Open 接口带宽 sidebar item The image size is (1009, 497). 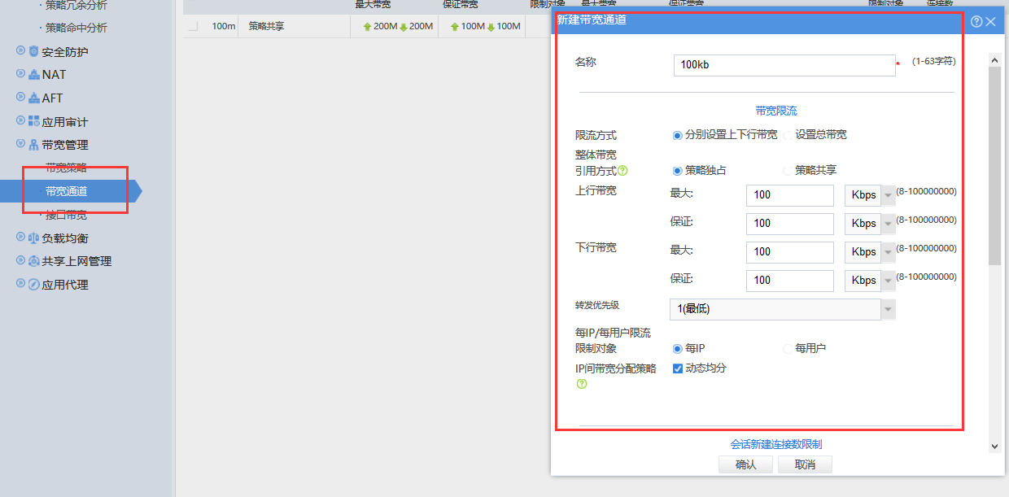66,216
